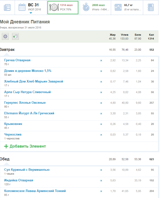Remove Чернослив from breakfast with x
The image size is (160, 198).
click(x=101, y=135)
